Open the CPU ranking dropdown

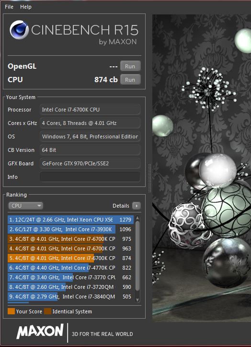click(x=25, y=206)
